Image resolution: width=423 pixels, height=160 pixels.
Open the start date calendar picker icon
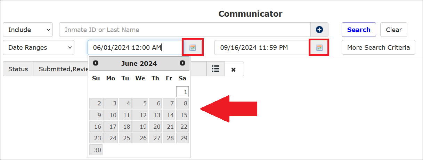click(x=193, y=48)
